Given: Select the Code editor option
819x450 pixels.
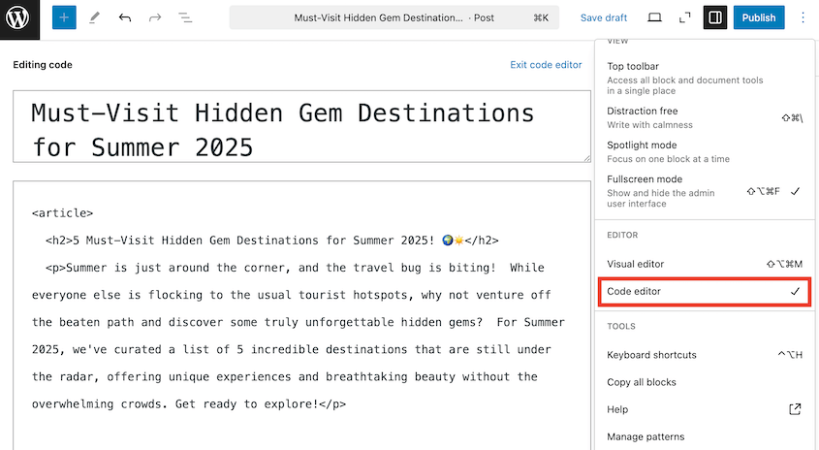Looking at the screenshot, I should coord(705,292).
